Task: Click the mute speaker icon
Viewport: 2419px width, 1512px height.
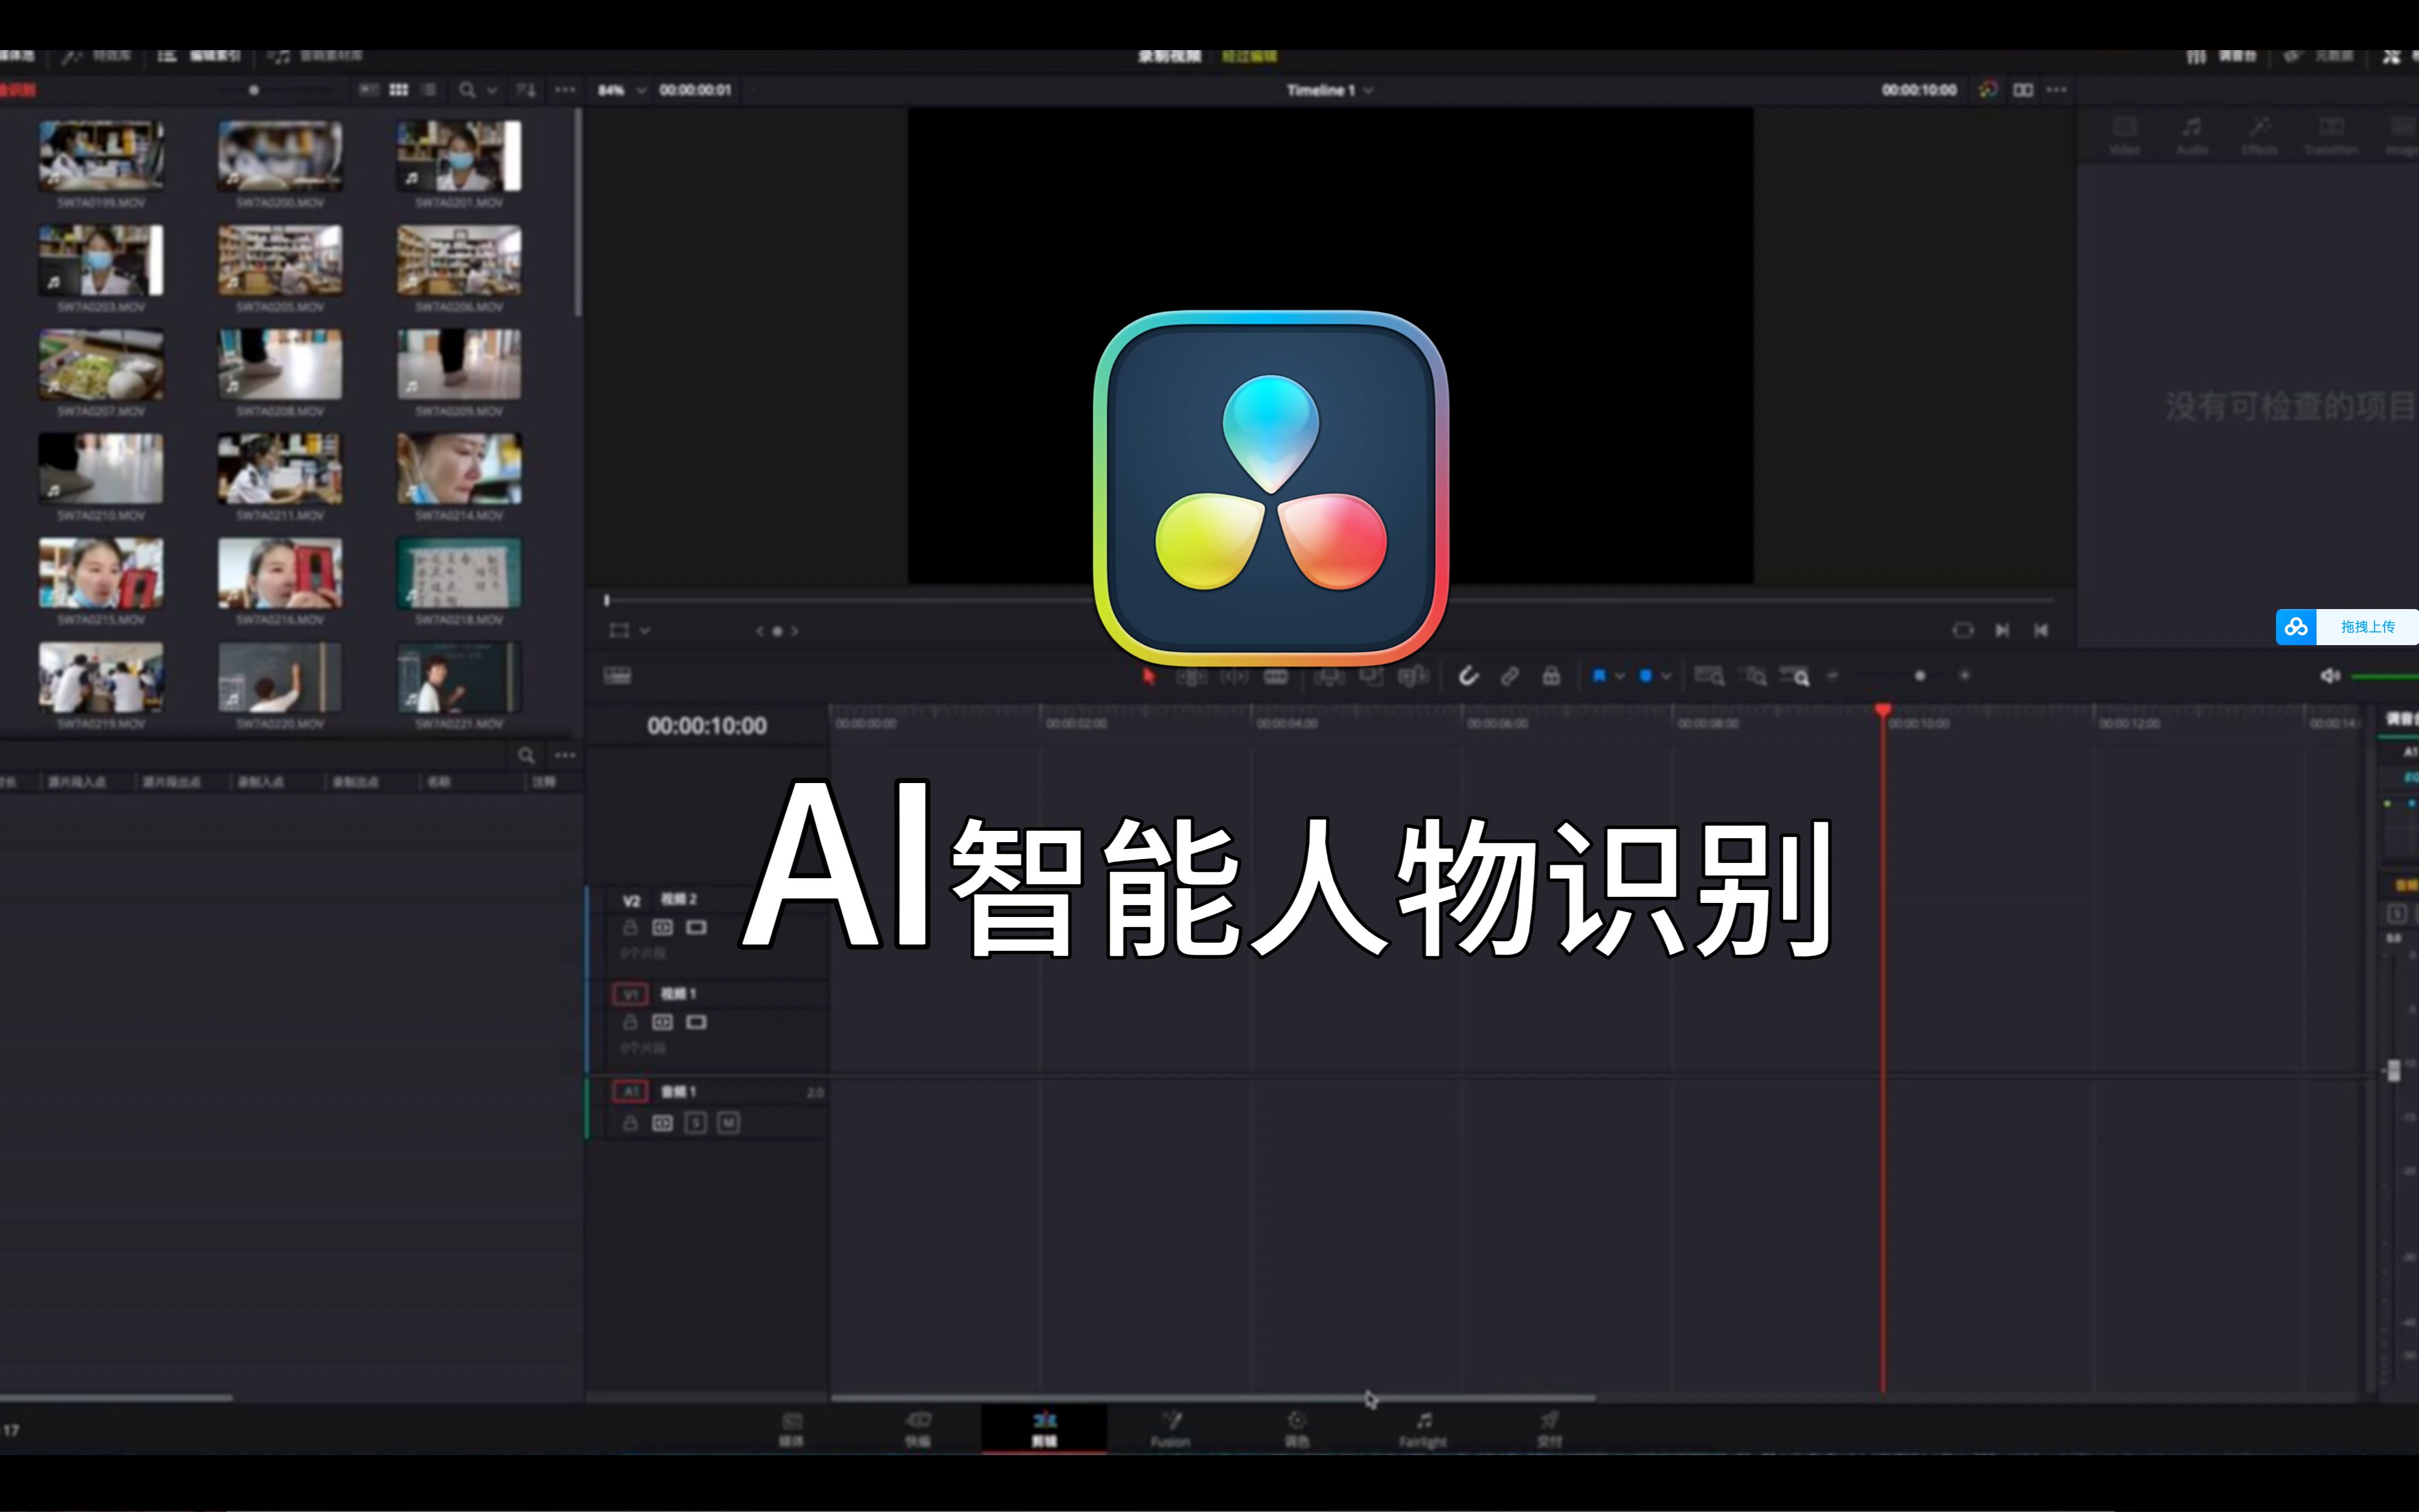Action: pos(2329,676)
